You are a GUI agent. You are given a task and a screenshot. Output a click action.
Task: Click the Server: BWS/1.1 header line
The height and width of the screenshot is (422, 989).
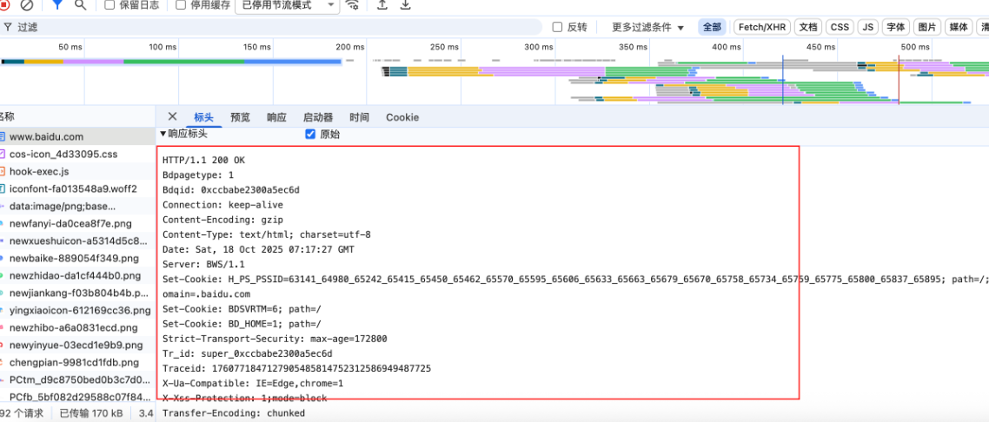203,265
